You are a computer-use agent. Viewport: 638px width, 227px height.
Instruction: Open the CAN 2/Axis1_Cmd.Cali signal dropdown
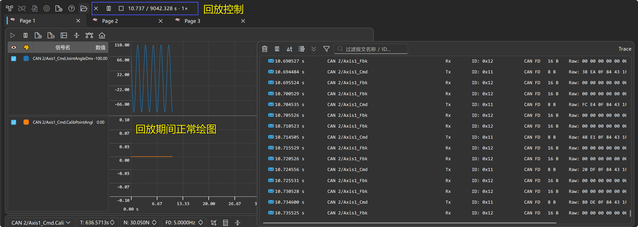[x=41, y=223]
